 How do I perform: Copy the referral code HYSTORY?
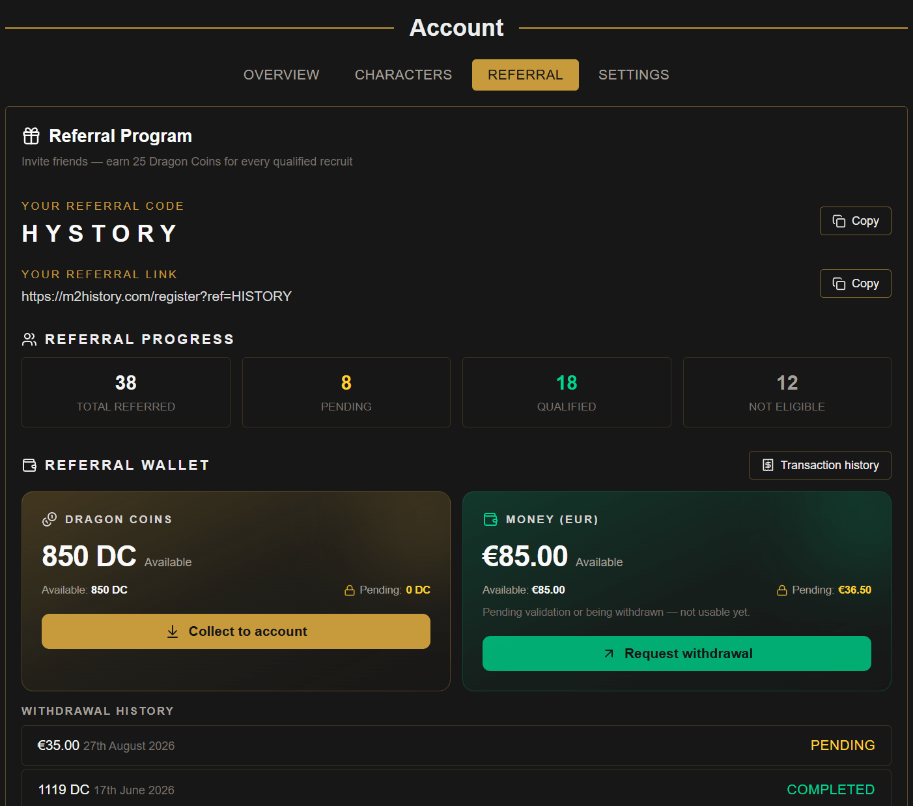[856, 221]
